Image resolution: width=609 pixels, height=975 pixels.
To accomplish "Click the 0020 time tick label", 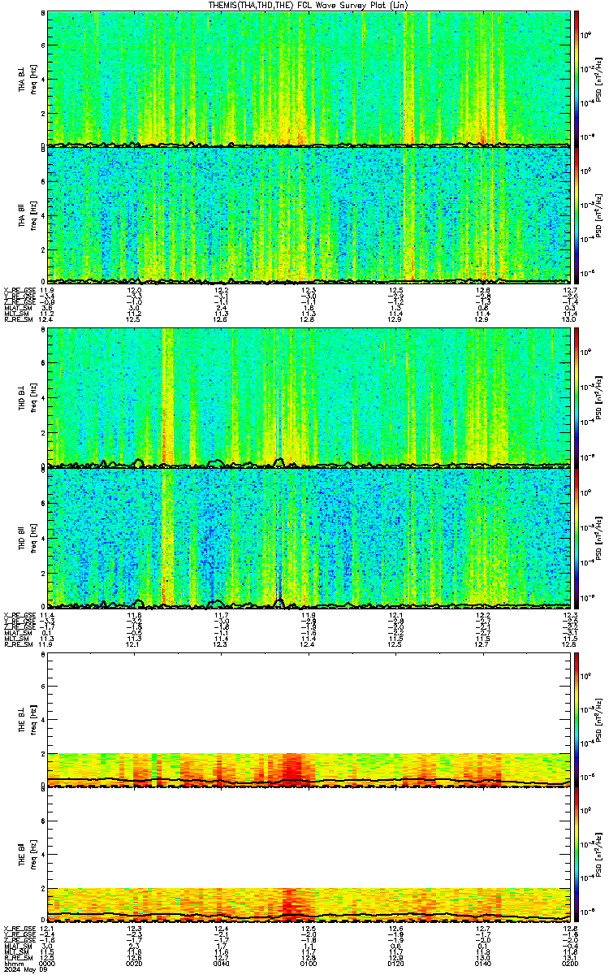I will click(134, 963).
